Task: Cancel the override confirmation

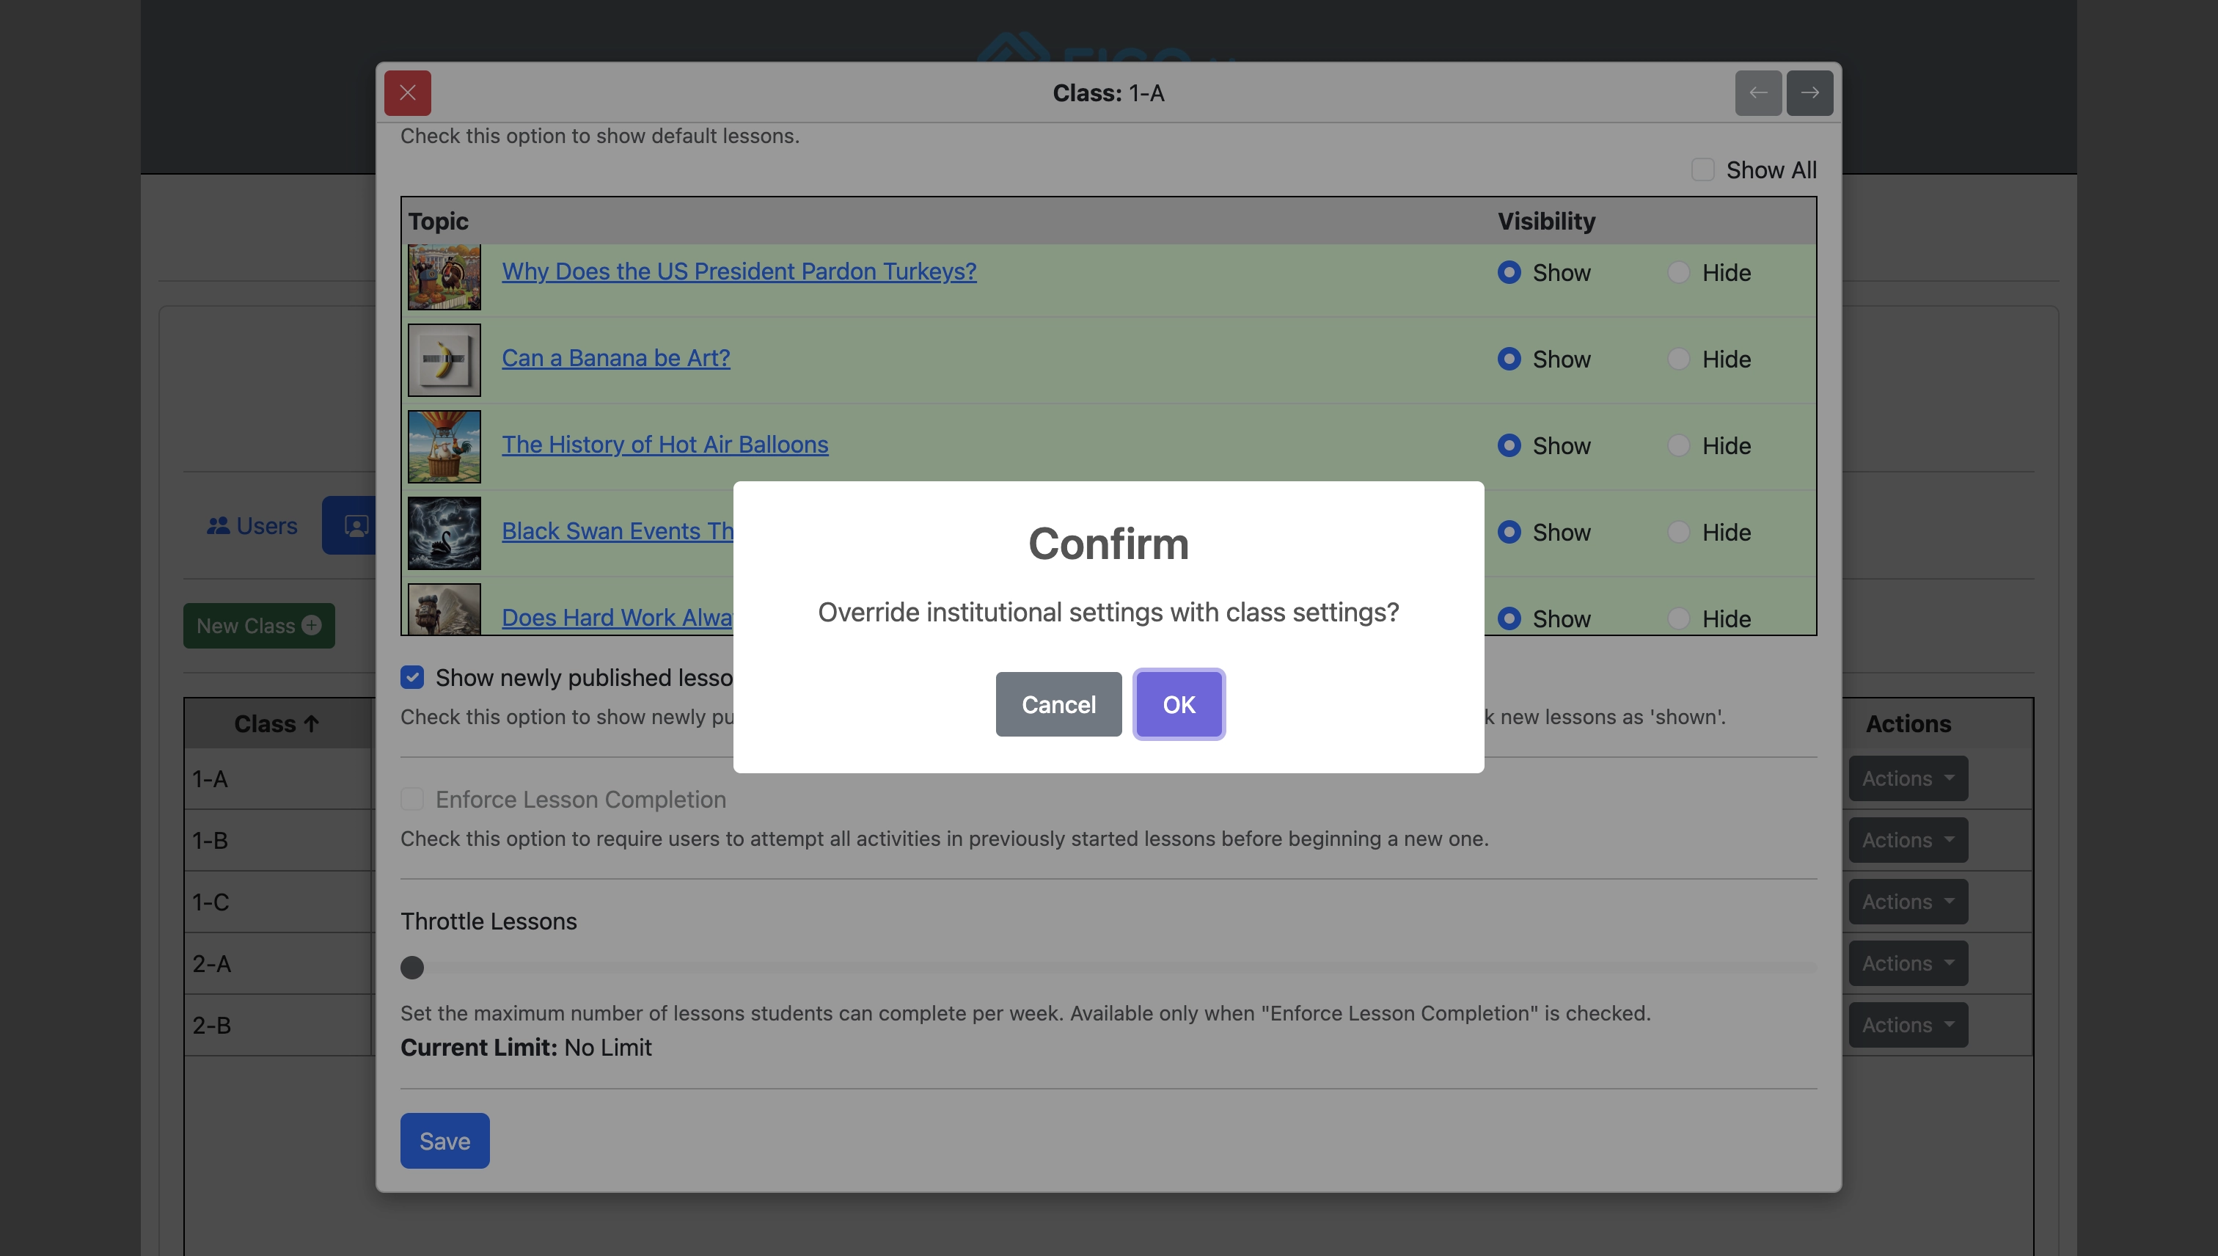Action: [x=1058, y=704]
